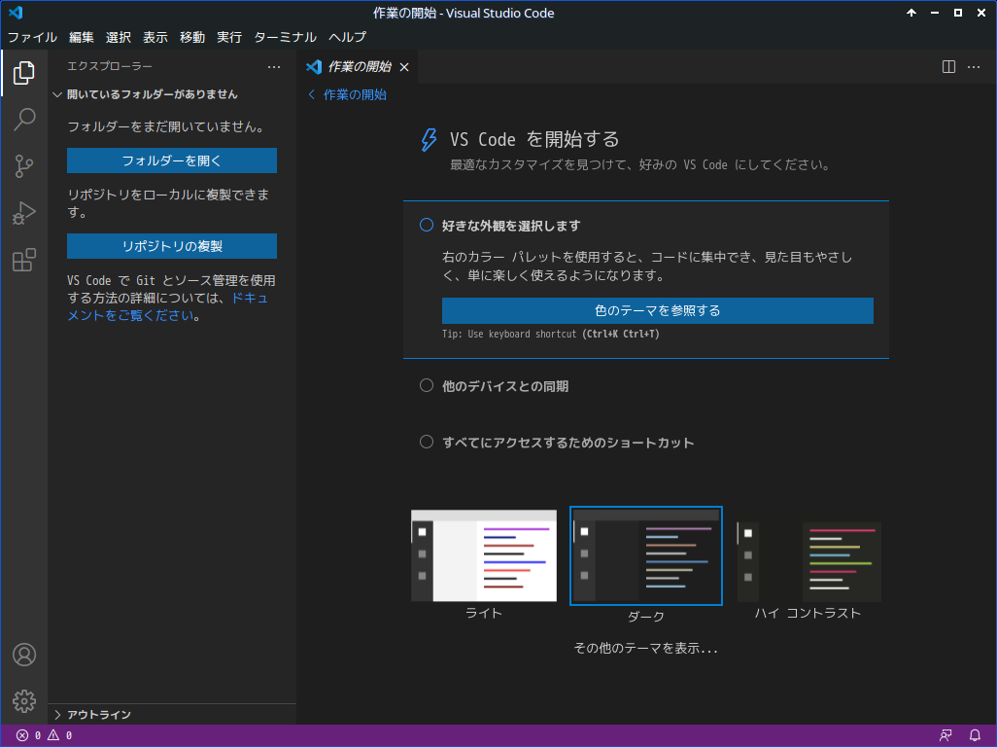The width and height of the screenshot is (997, 747).
Task: Select the 作業の開始 editor tab
Action: click(358, 67)
